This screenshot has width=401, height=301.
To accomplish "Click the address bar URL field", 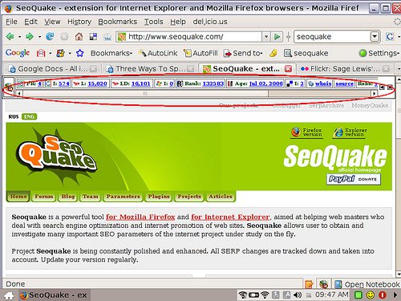I will point(188,36).
